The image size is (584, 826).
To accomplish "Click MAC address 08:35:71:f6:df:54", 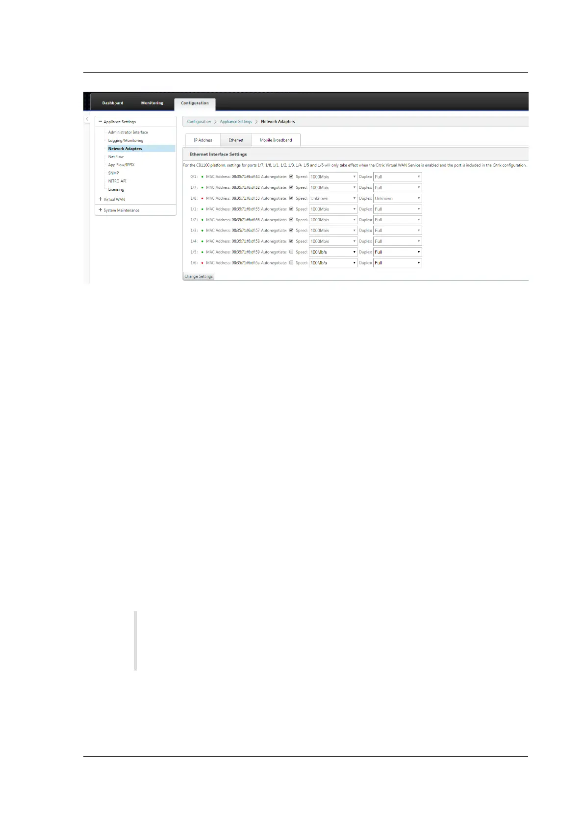I will (x=246, y=177).
